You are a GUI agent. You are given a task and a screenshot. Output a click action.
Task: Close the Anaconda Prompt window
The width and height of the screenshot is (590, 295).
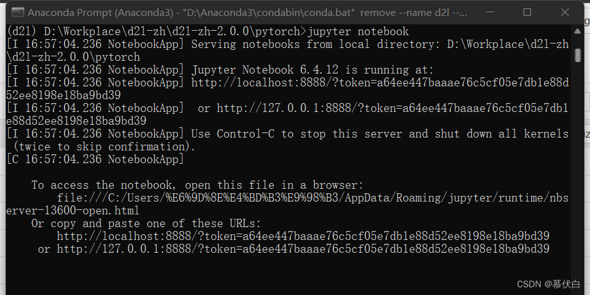click(x=565, y=12)
